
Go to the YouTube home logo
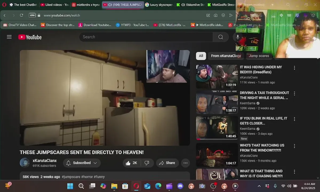(x=30, y=37)
